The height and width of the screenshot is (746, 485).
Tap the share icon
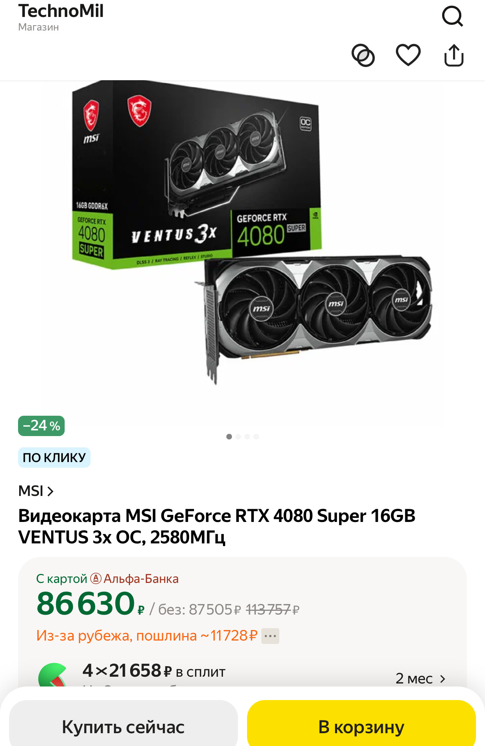tap(454, 55)
